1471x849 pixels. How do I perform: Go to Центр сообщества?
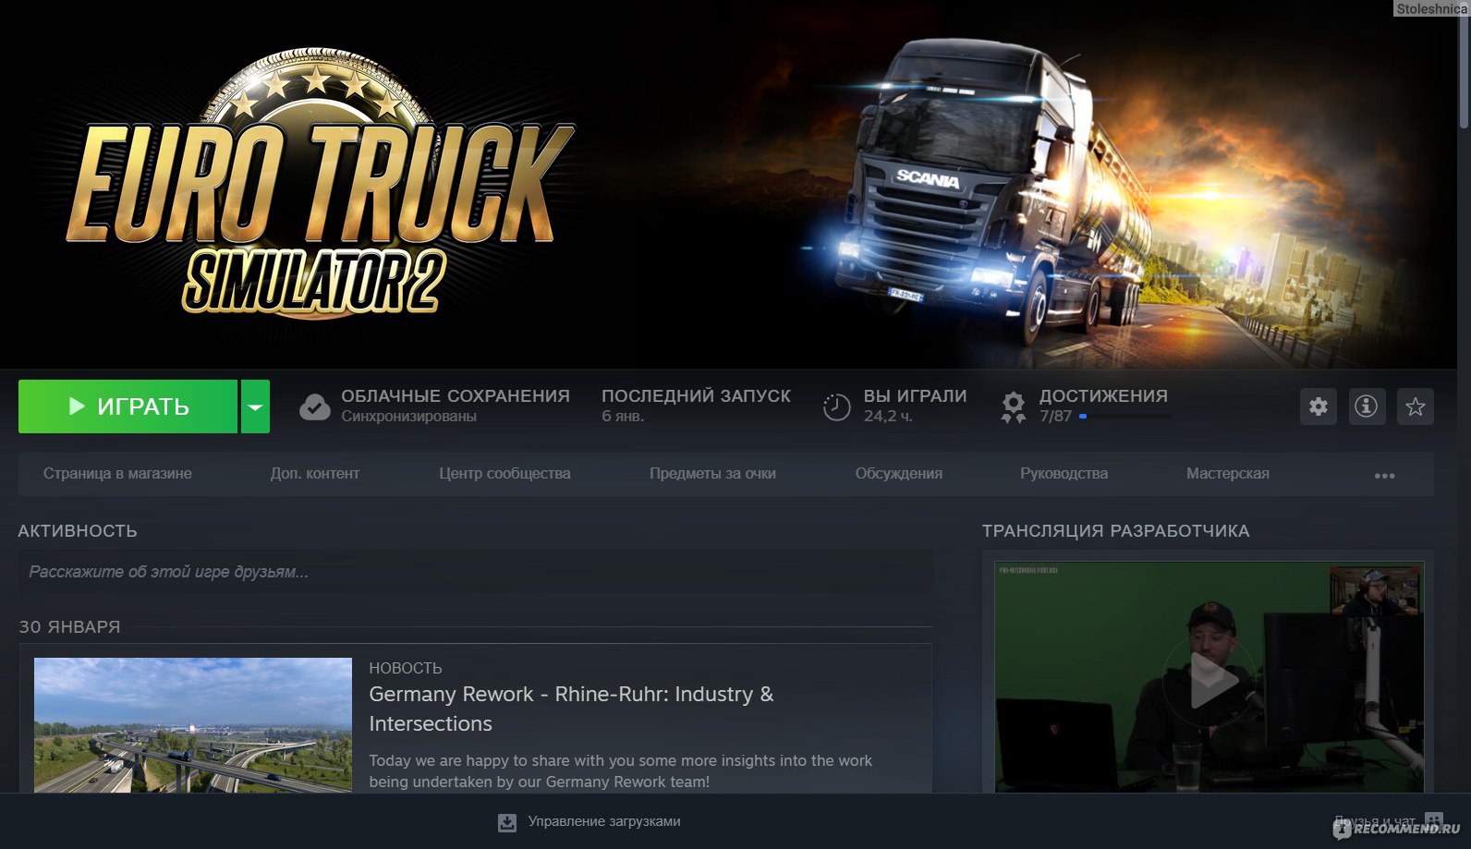(x=505, y=473)
